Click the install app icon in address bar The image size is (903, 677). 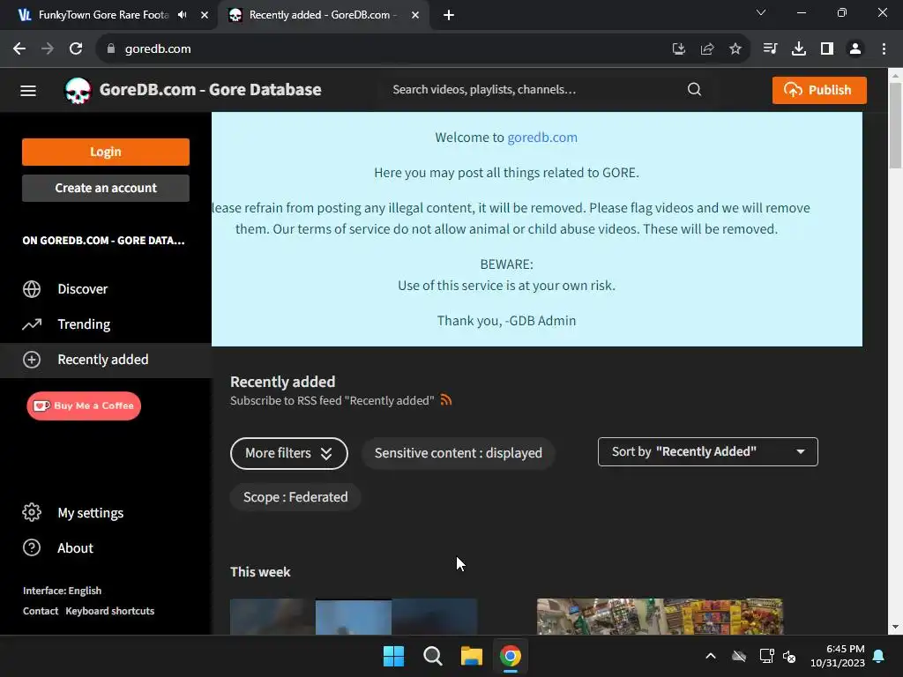coord(679,49)
